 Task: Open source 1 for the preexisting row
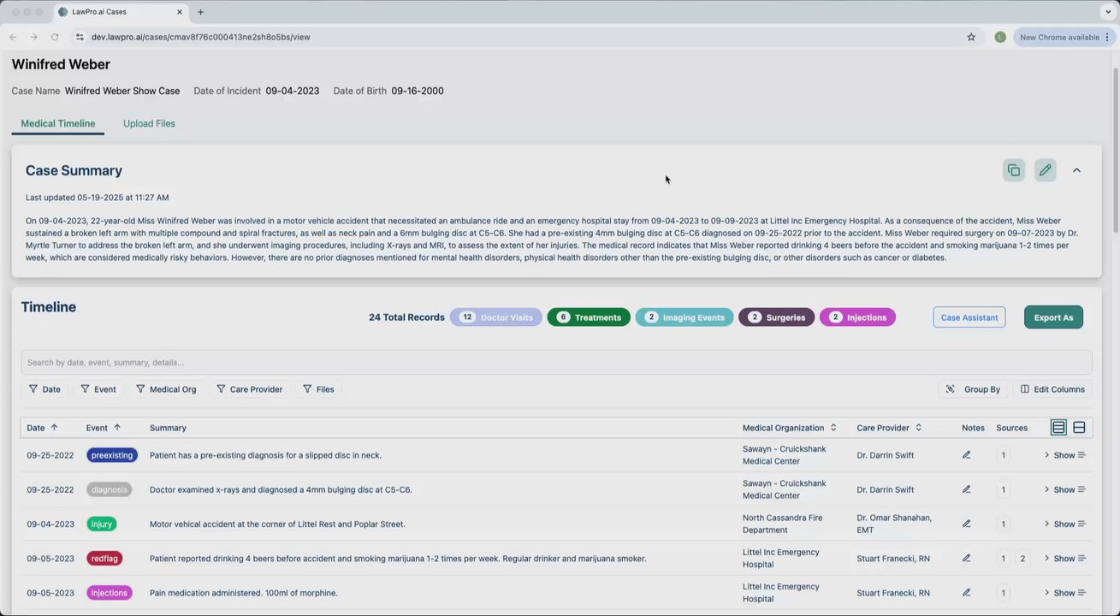pos(1004,455)
